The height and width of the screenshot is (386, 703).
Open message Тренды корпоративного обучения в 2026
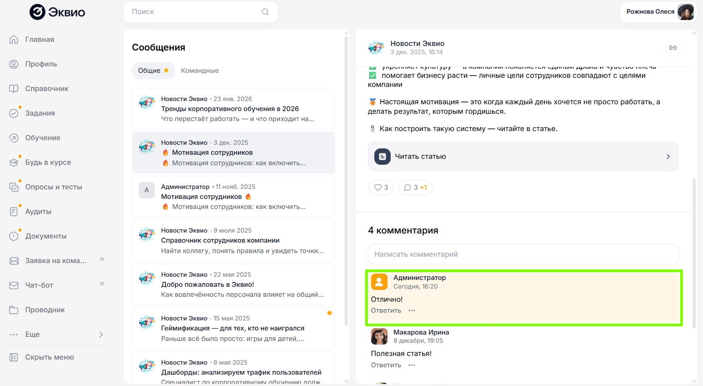233,109
